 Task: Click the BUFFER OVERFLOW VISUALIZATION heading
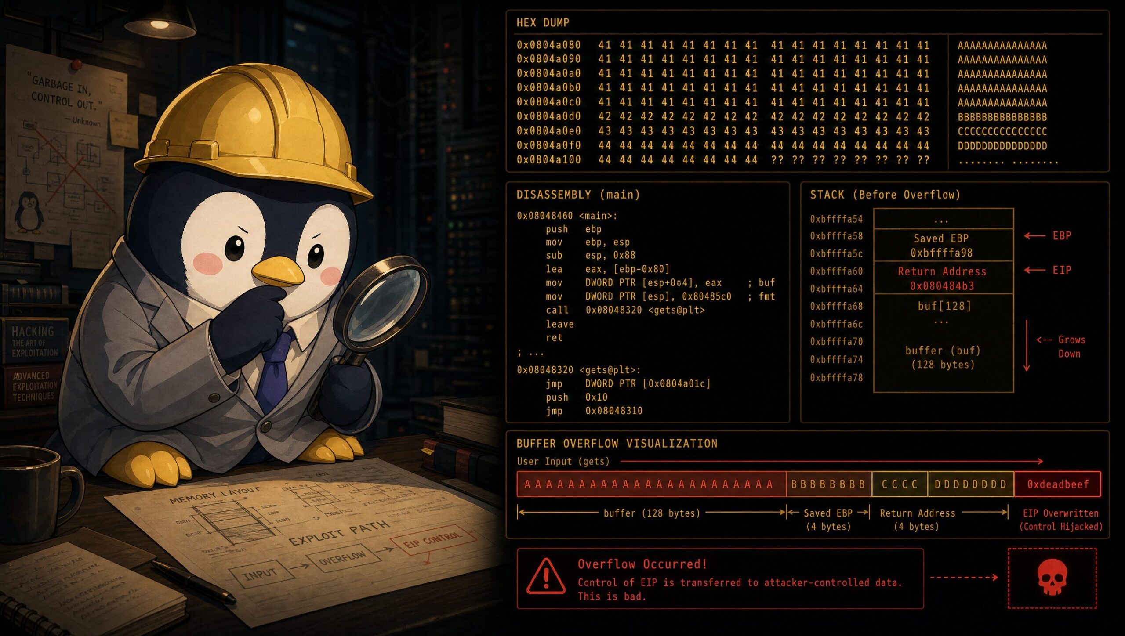click(617, 444)
